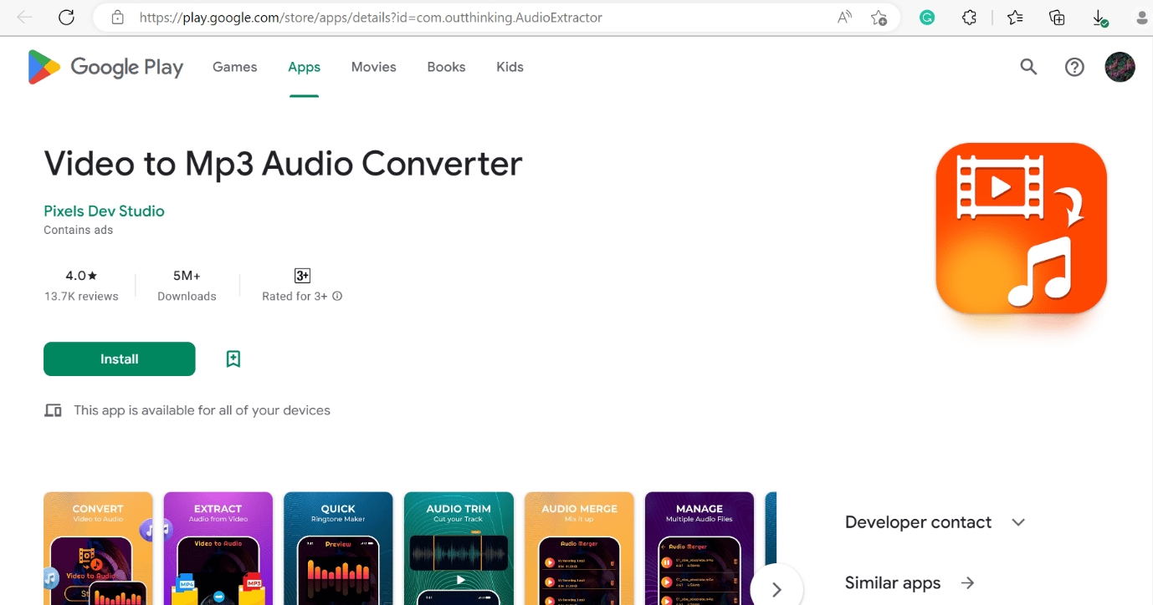Open the Favorites list icon
1153x605 pixels.
[x=1015, y=18]
